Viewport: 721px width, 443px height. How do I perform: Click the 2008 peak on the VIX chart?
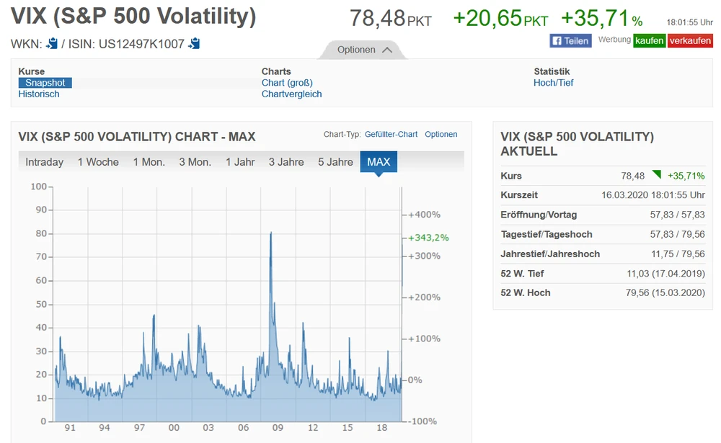[270, 233]
